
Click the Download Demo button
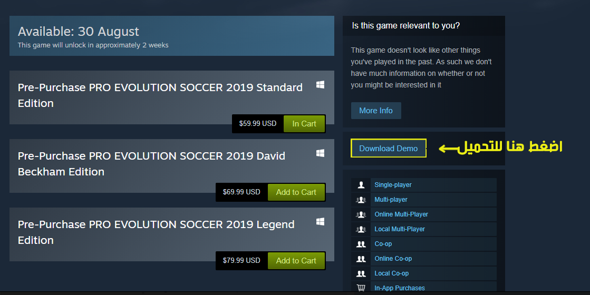[388, 149]
